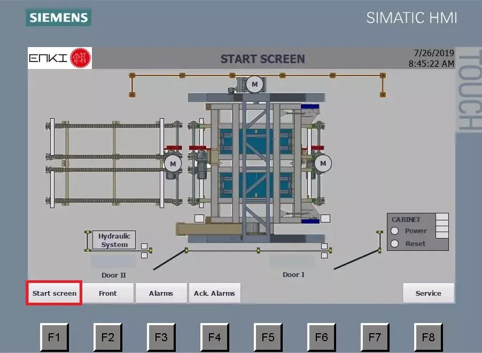The width and height of the screenshot is (482, 353).
Task: Toggle the cabinet Reset indicator
Action: pyautogui.click(x=395, y=244)
